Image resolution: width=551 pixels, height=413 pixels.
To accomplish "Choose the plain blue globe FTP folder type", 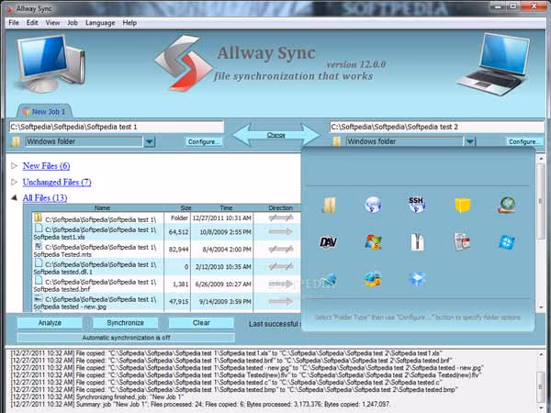I will tap(373, 205).
